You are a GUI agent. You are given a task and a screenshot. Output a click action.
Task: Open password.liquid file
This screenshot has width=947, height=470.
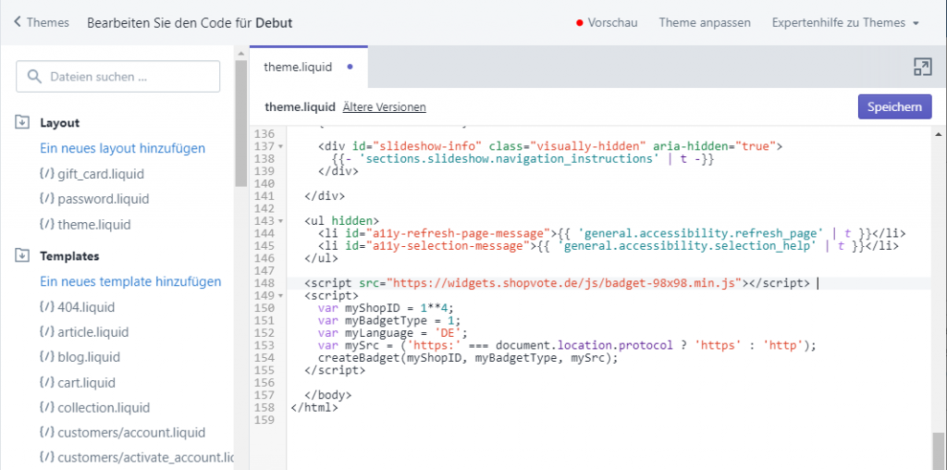click(x=104, y=199)
